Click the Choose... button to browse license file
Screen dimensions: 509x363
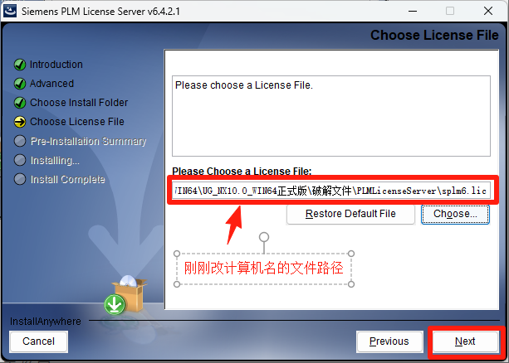pos(455,214)
